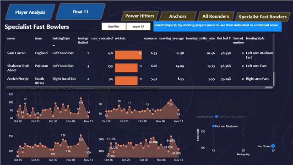Click Sam Curran's wickets bar

(x=128, y=55)
